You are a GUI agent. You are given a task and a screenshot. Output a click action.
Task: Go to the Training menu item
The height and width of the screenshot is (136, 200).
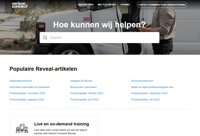point(125,4)
